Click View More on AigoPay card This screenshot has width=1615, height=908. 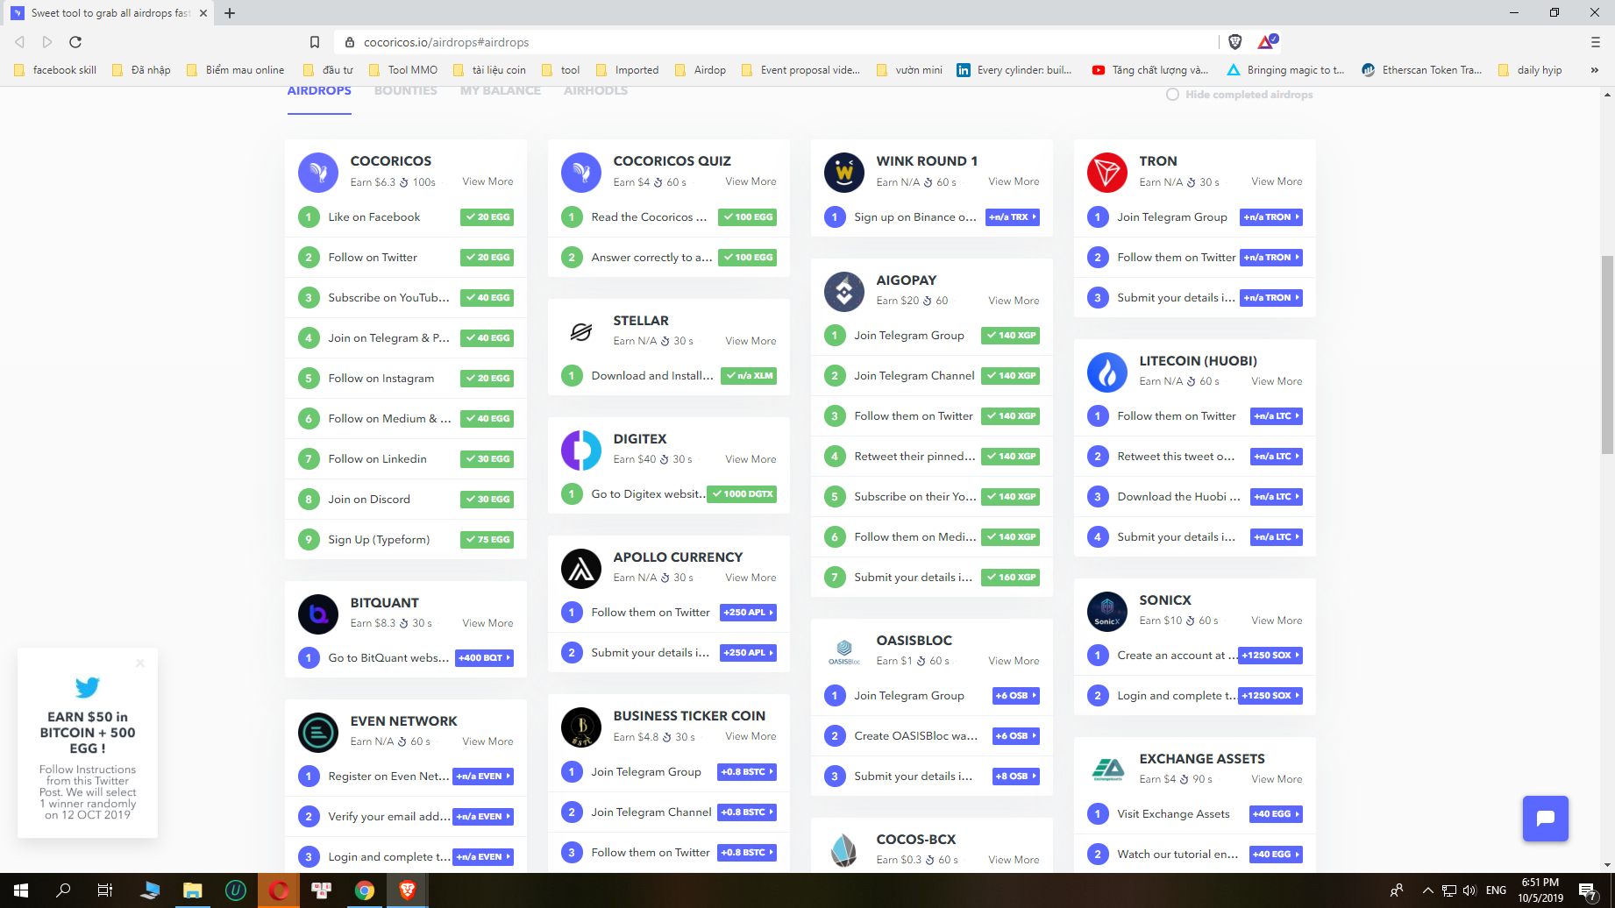point(1014,301)
